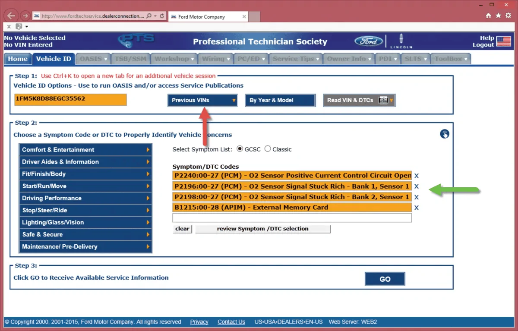This screenshot has width=518, height=331.
Task: Switch to the Home tab
Action: point(18,59)
